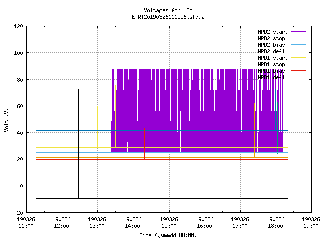This screenshot has width=321, height=240.
Task: Click the black NPD1 defl legend line
Action: pyautogui.click(x=298, y=77)
